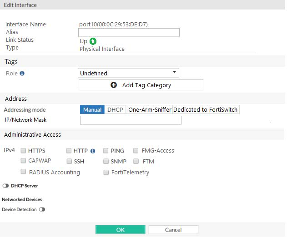Click the HTTP info icon
The height and width of the screenshot is (237, 287).
[93, 151]
